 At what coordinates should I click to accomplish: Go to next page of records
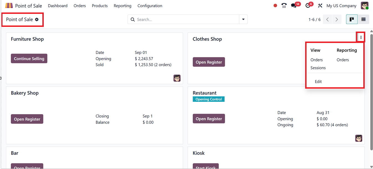337,19
